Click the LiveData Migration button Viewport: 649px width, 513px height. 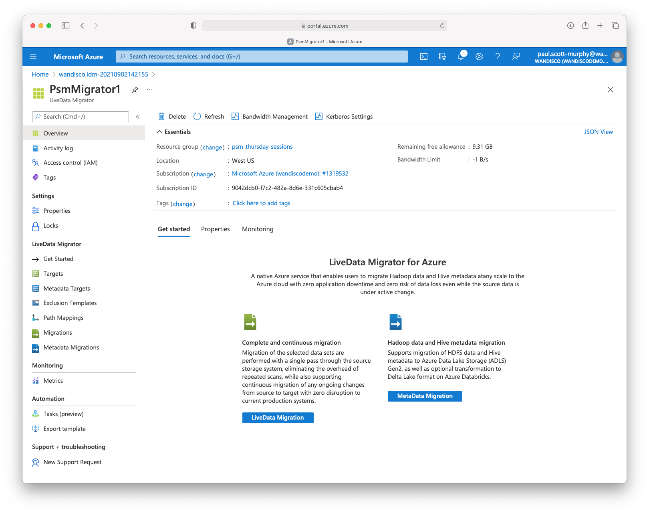point(278,418)
